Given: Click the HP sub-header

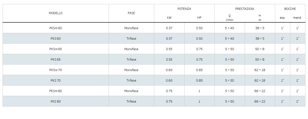Looking at the screenshot, I should (x=199, y=18).
